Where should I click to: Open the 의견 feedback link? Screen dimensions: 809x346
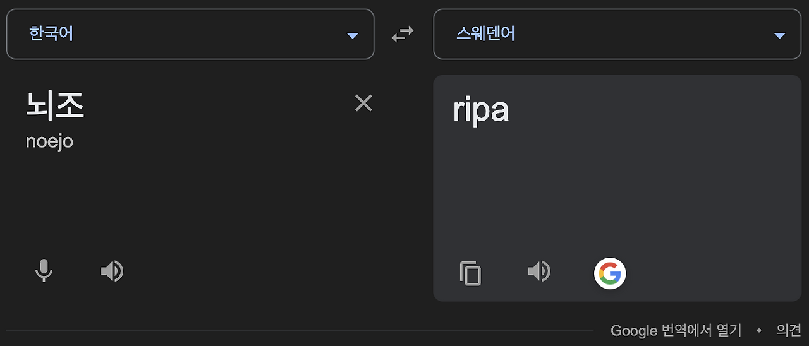click(789, 330)
